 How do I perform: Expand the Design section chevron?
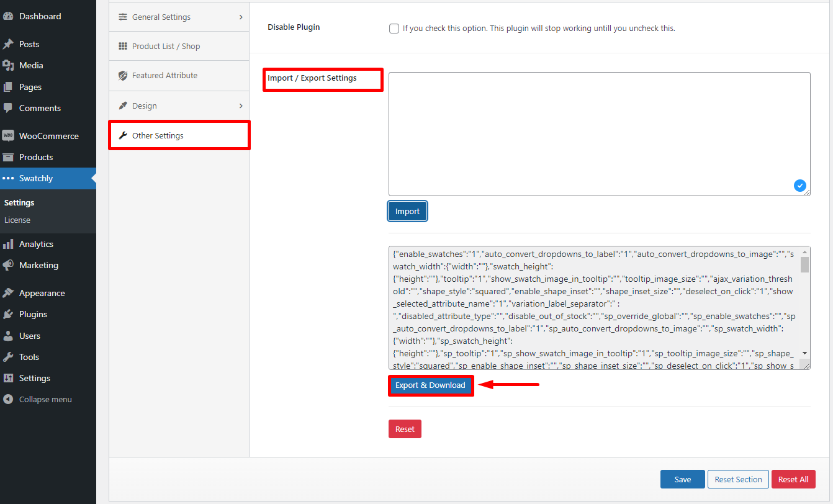241,106
